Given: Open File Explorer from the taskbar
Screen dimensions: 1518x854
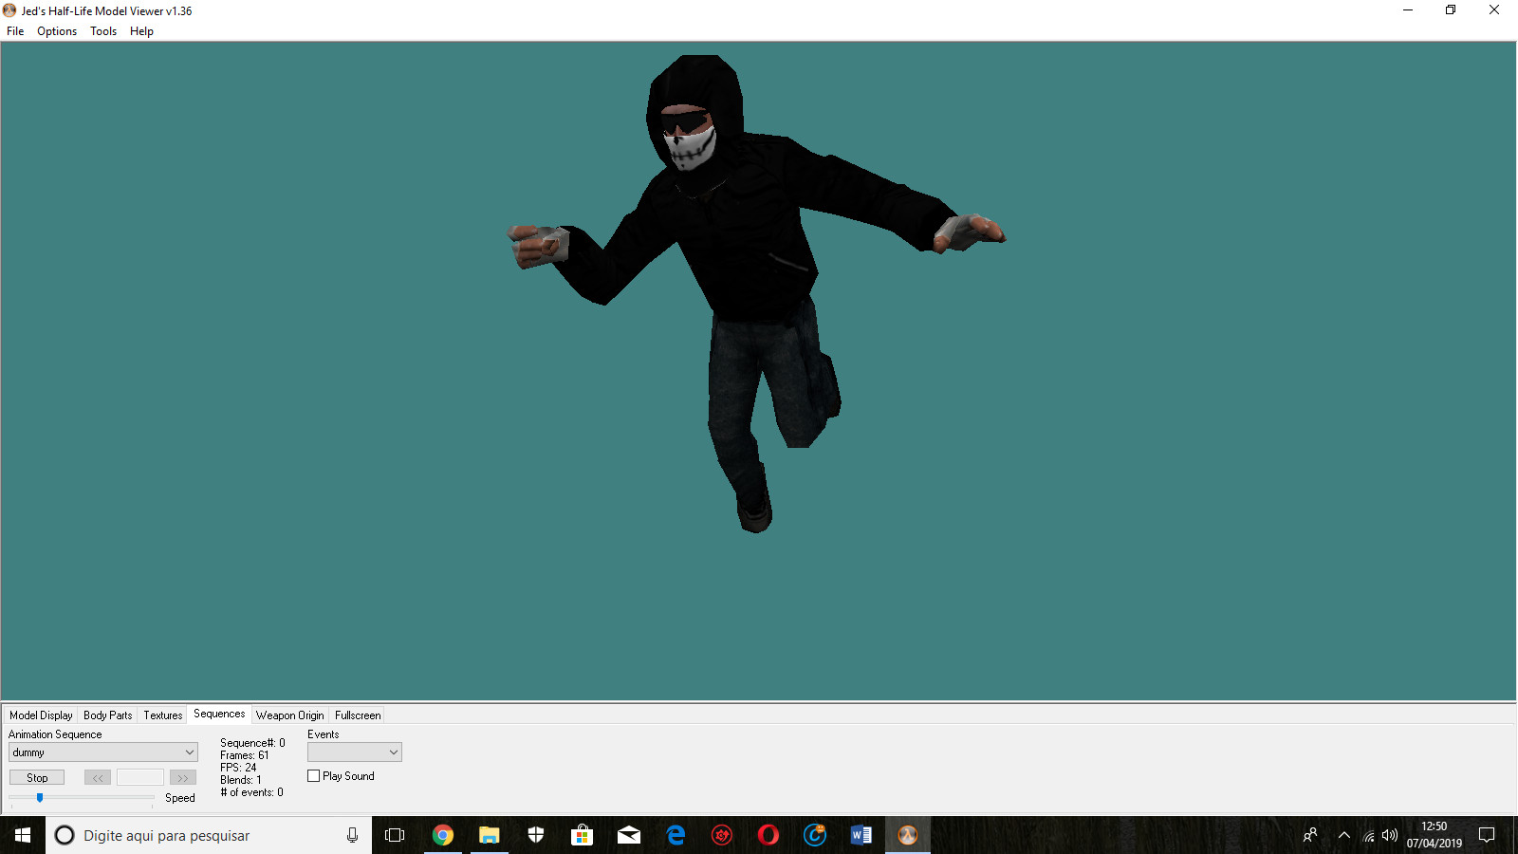Looking at the screenshot, I should point(489,835).
